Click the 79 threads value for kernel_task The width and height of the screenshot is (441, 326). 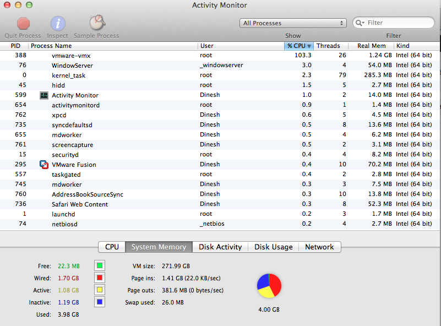[x=342, y=75]
